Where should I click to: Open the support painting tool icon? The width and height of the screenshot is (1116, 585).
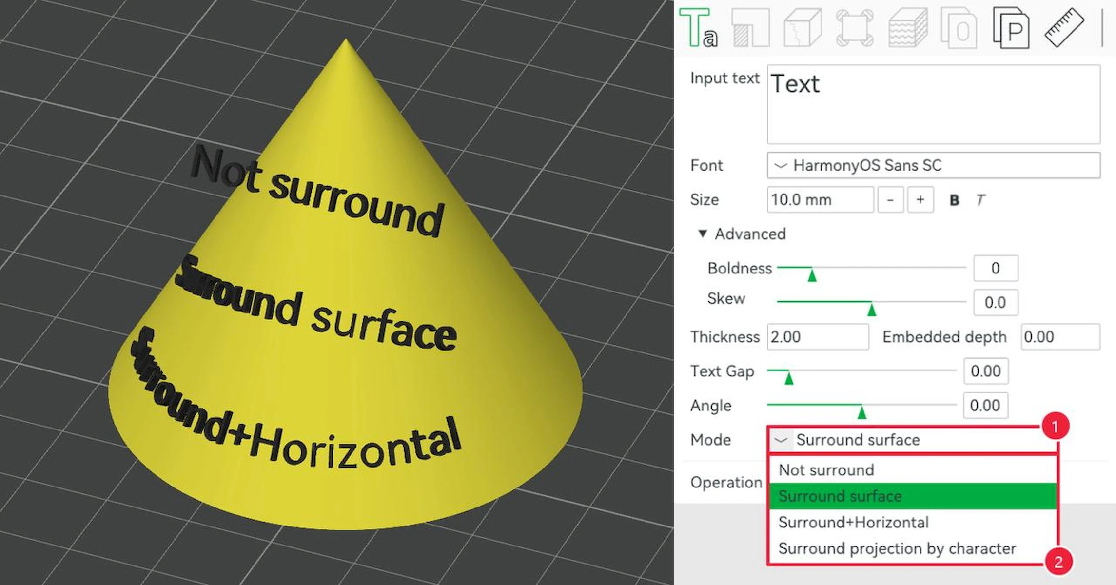coord(751,28)
